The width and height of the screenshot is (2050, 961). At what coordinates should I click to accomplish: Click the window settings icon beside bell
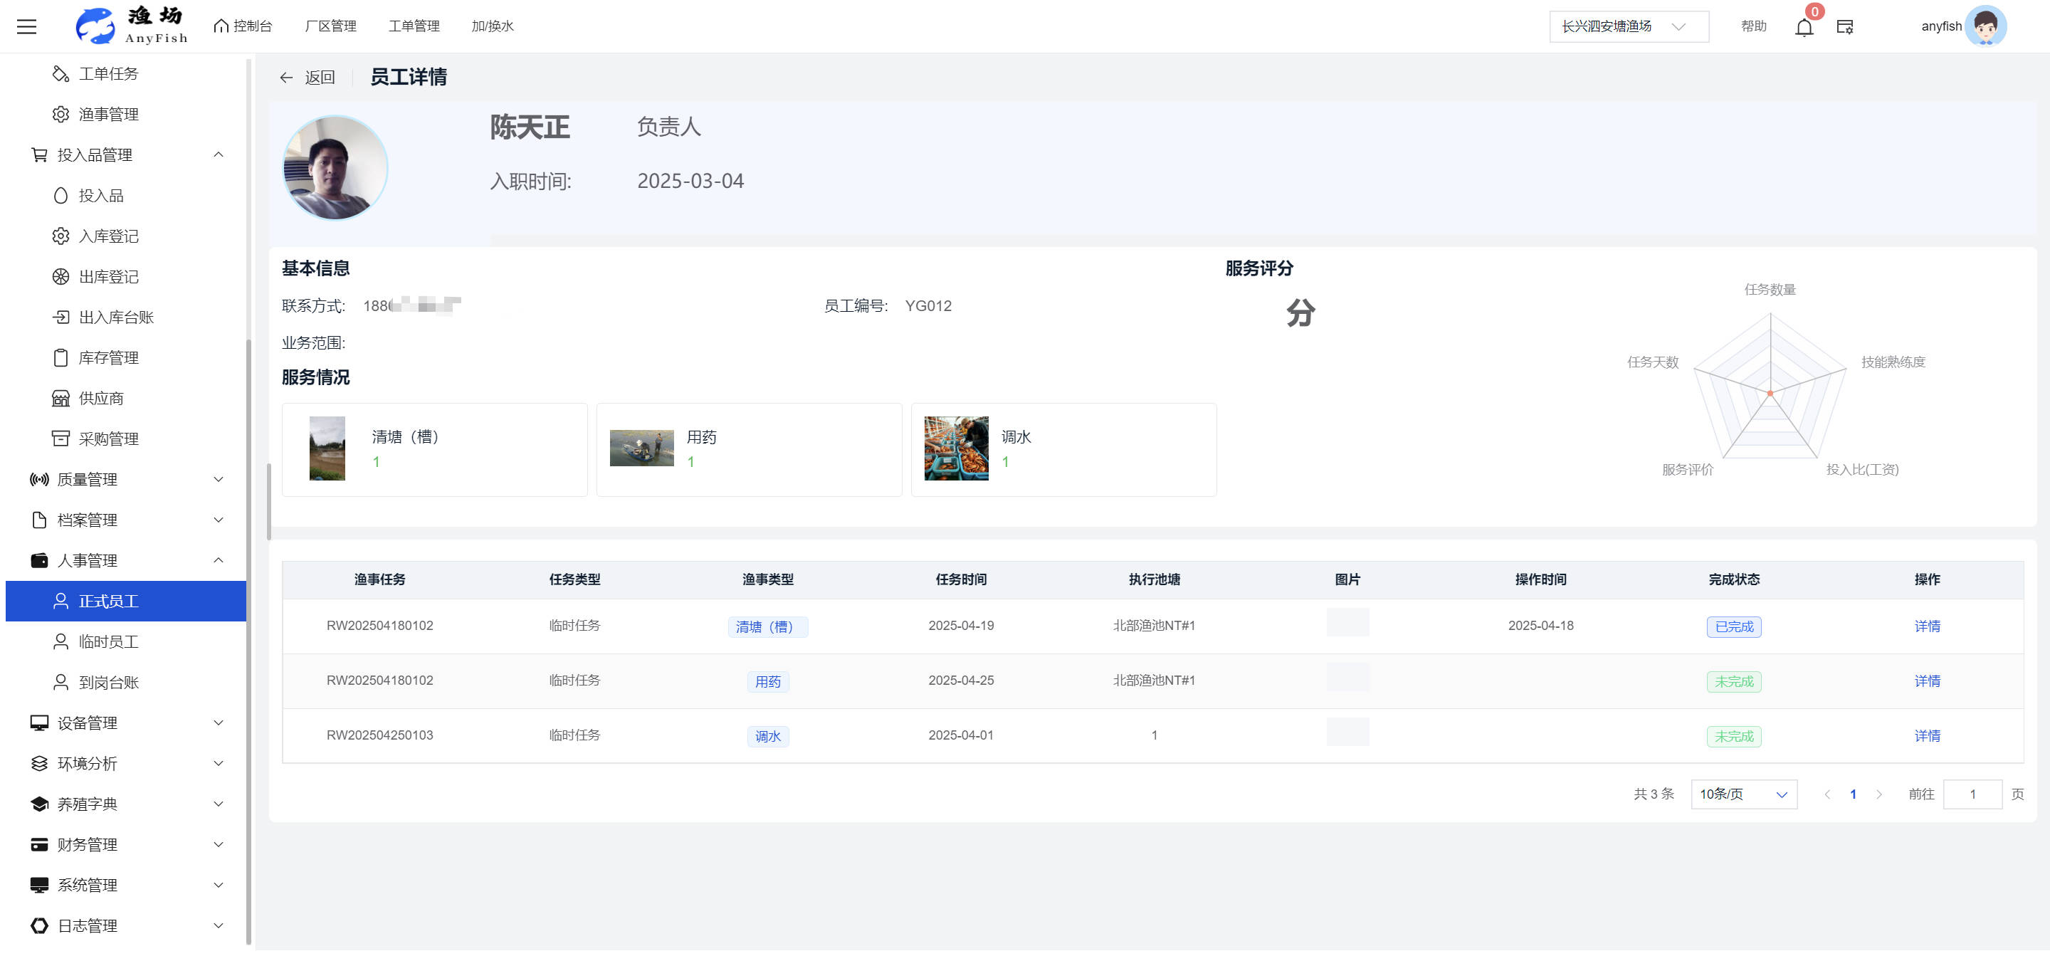pyautogui.click(x=1845, y=27)
